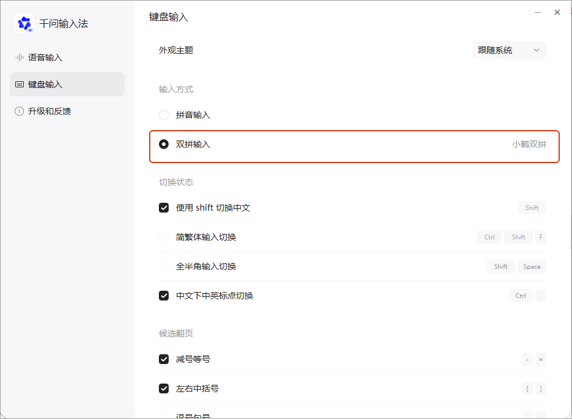Open the 外观主题 dropdown showing 跟随系统

tap(509, 50)
